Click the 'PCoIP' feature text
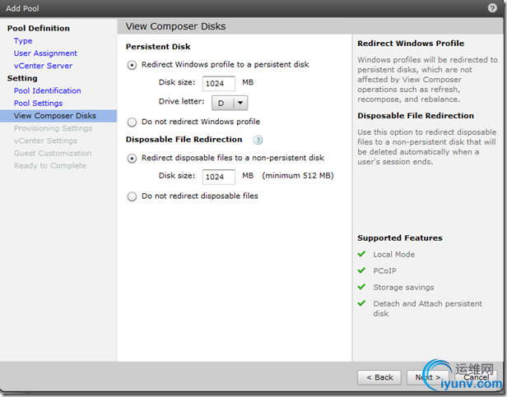This screenshot has width=507, height=397. (384, 270)
